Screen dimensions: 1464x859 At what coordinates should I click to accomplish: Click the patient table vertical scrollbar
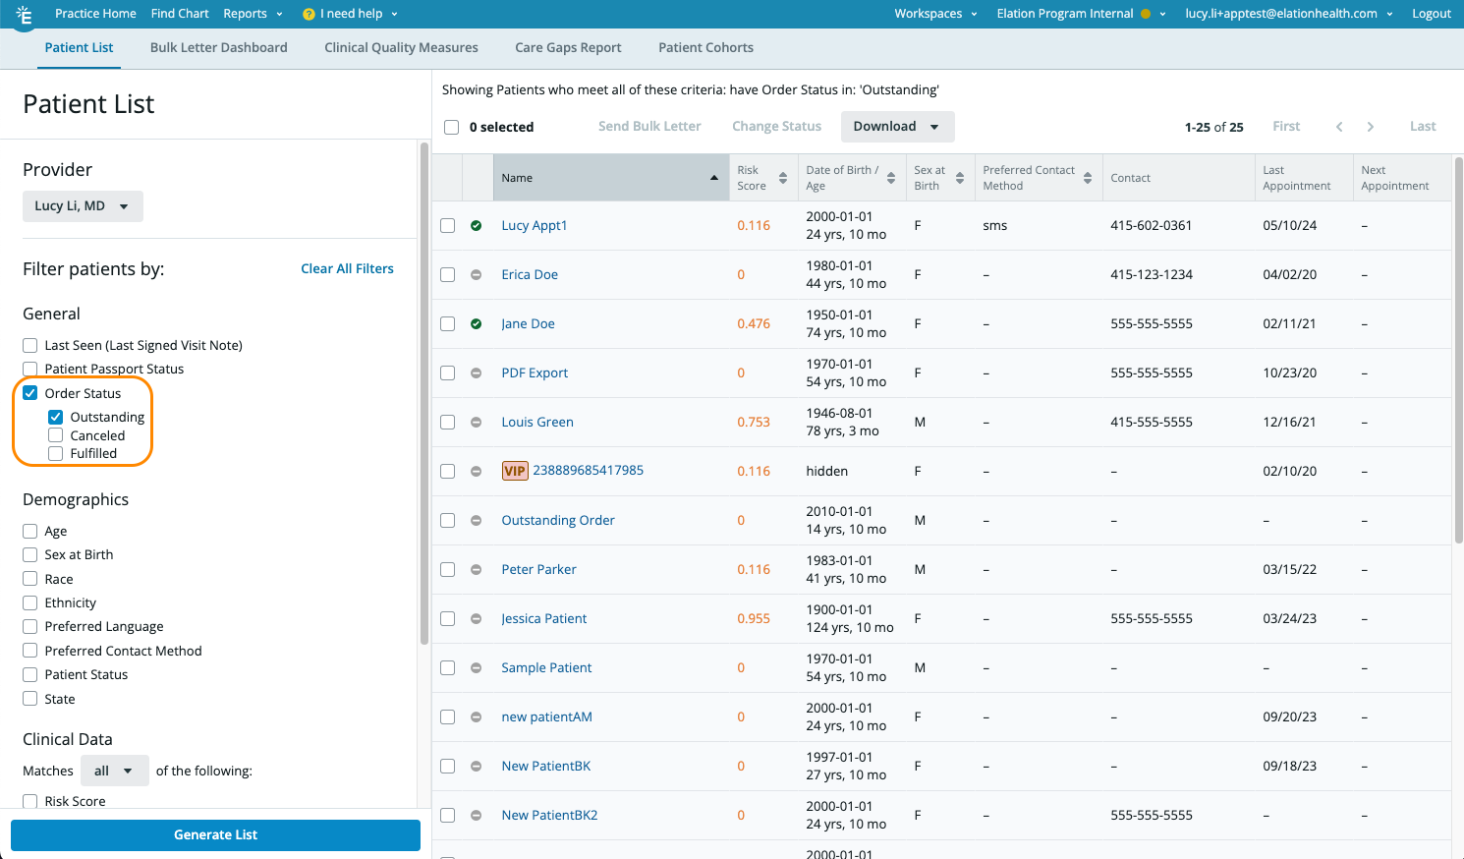point(1458,349)
